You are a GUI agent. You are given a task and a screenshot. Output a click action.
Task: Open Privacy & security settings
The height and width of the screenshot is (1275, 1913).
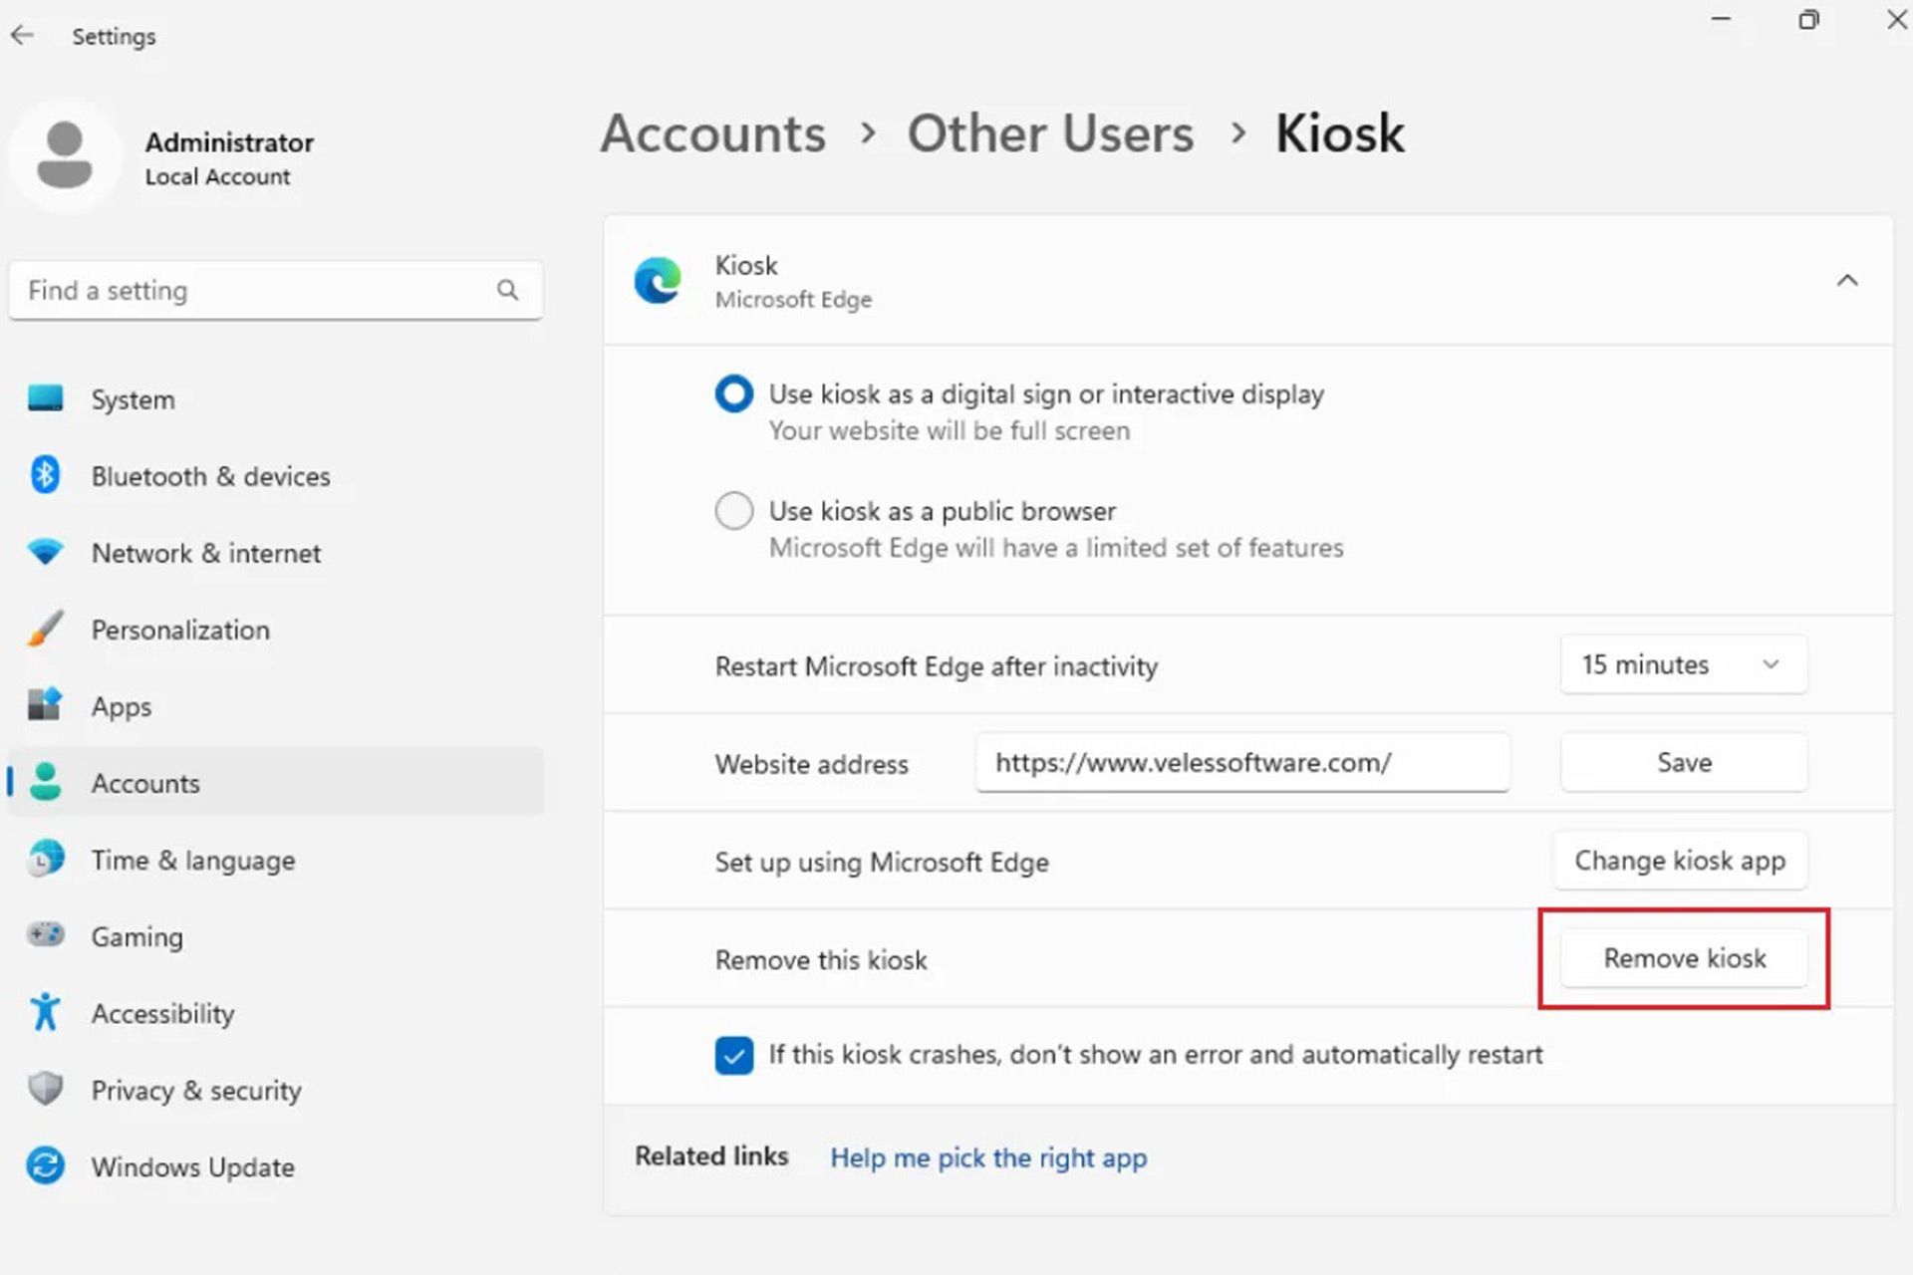coord(276,1090)
